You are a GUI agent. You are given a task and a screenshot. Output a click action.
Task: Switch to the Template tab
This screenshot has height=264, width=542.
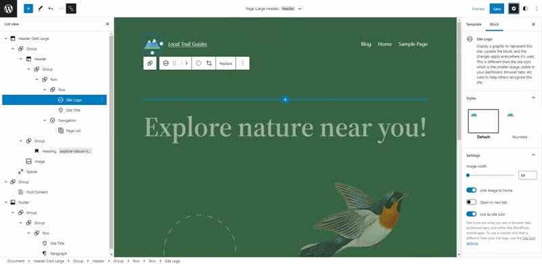point(474,24)
